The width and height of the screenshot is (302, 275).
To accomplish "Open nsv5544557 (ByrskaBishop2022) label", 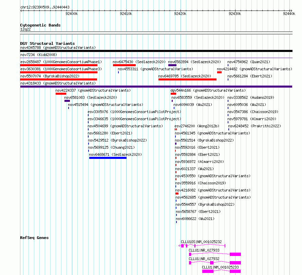I will click(205, 204).
